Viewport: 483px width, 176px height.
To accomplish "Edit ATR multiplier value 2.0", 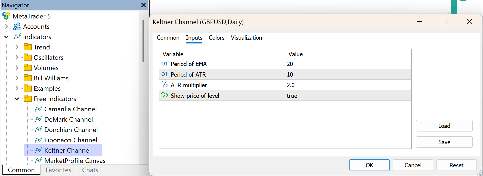I will 348,85.
